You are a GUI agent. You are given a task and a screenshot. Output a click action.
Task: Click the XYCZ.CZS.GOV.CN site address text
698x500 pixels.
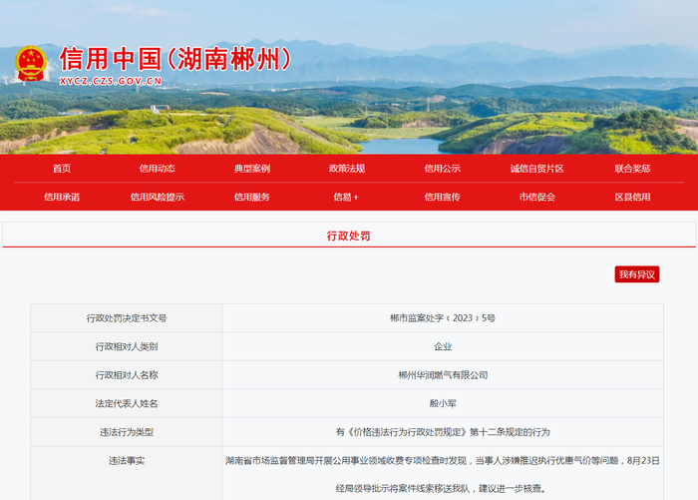tap(111, 81)
